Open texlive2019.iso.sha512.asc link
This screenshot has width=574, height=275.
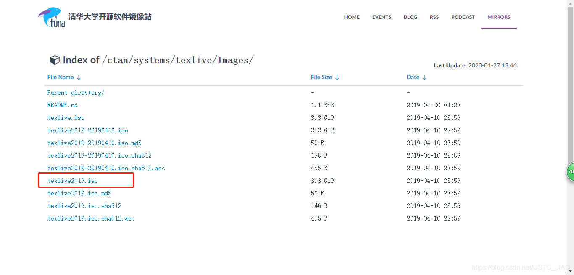pos(91,218)
